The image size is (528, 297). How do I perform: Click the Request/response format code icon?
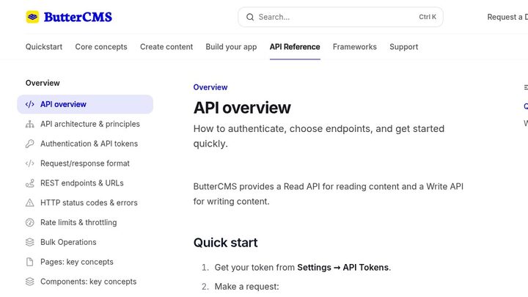click(x=29, y=164)
